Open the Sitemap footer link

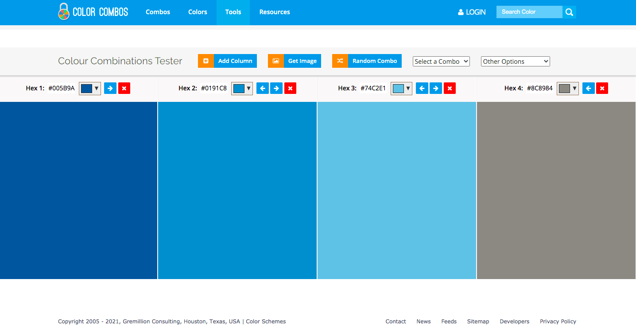(478, 322)
